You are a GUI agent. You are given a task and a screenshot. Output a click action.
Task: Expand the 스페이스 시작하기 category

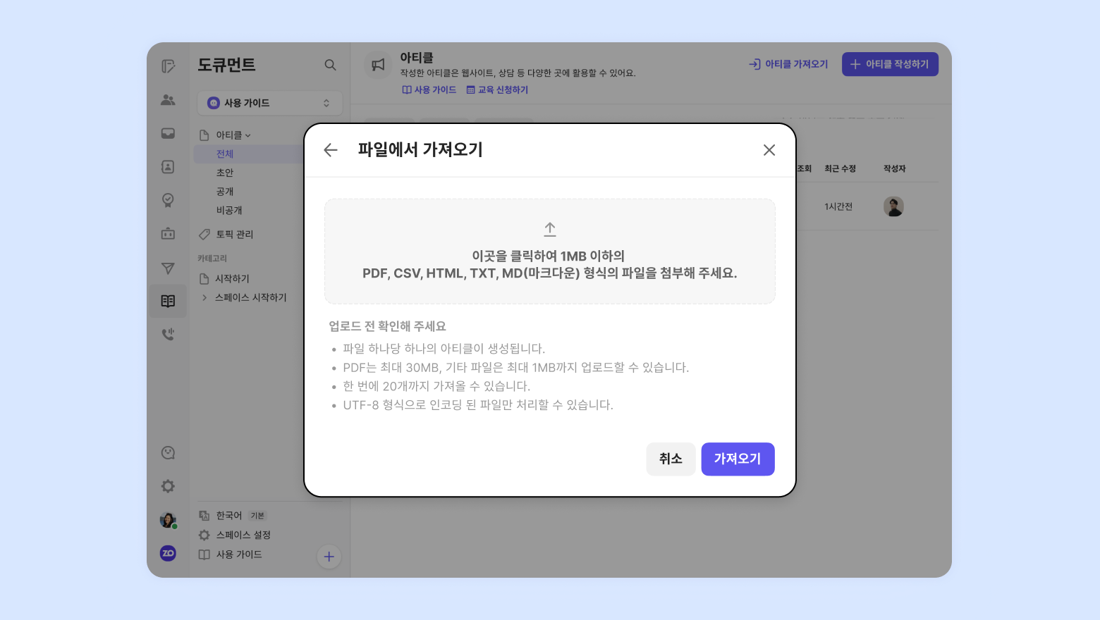click(204, 297)
